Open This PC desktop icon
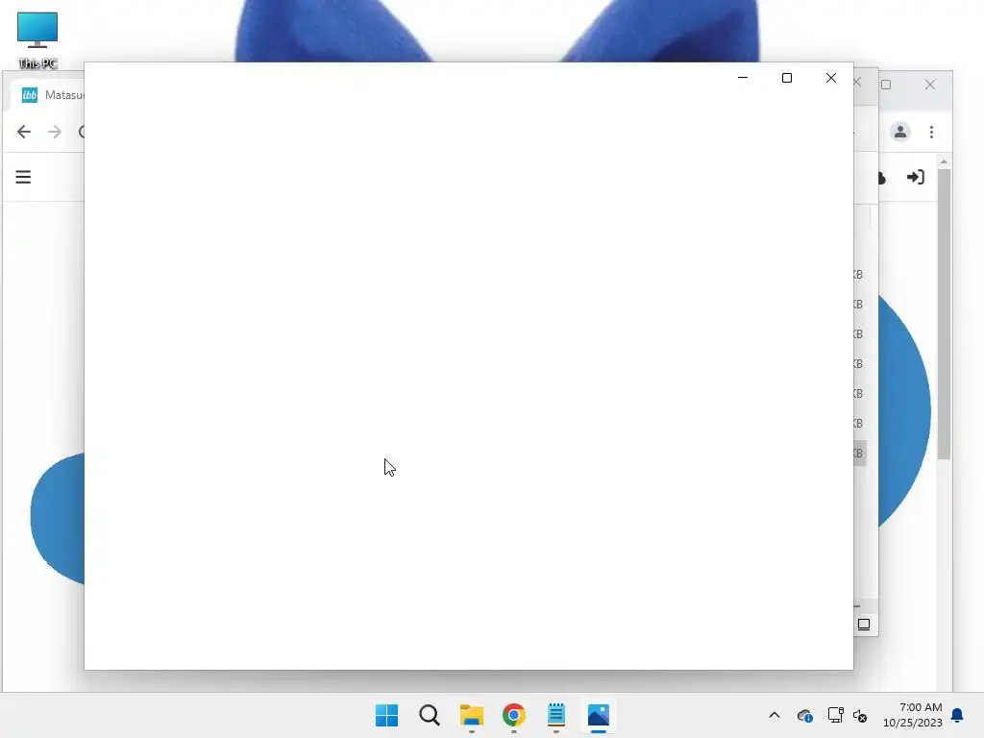The height and width of the screenshot is (738, 984). click(37, 40)
